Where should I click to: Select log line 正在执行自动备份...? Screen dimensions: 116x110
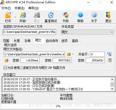[x=32, y=79]
